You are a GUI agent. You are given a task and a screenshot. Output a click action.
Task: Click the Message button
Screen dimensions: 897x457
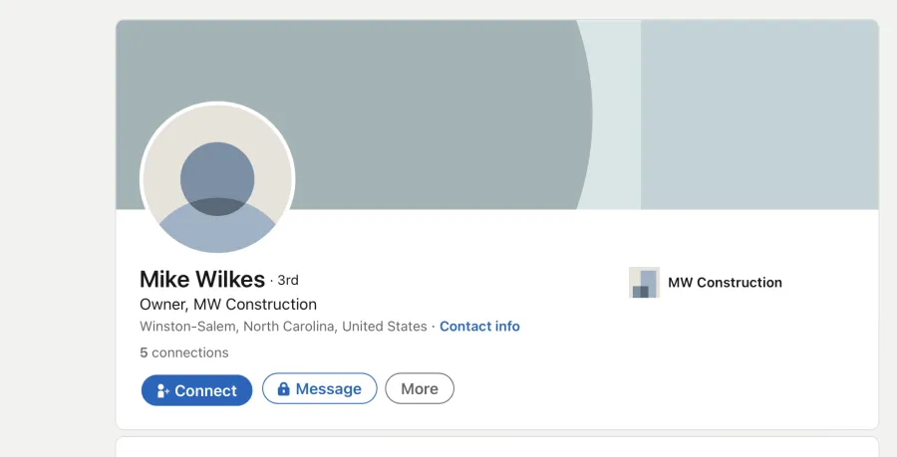[320, 388]
